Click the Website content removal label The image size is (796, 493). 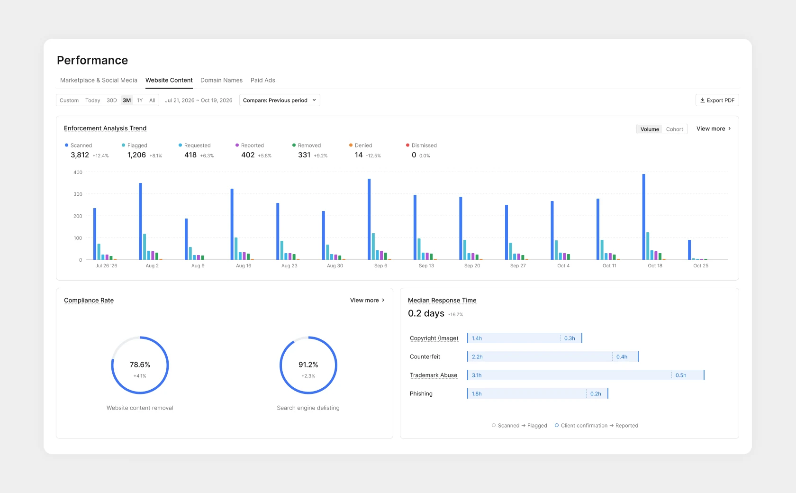point(140,408)
